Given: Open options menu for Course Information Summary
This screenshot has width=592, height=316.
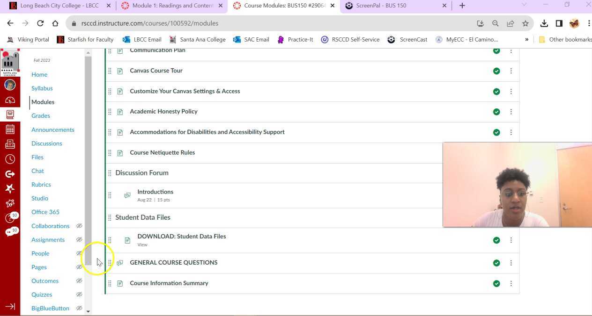Looking at the screenshot, I should (x=511, y=283).
